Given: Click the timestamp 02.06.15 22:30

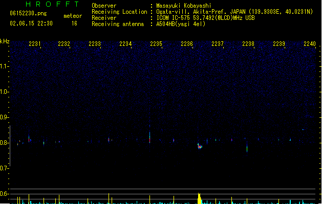Looking at the screenshot, I should click(31, 23).
